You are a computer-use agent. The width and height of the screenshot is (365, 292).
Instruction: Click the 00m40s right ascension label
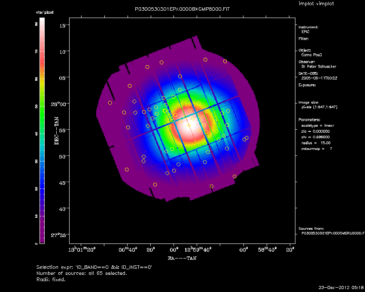[128, 249]
